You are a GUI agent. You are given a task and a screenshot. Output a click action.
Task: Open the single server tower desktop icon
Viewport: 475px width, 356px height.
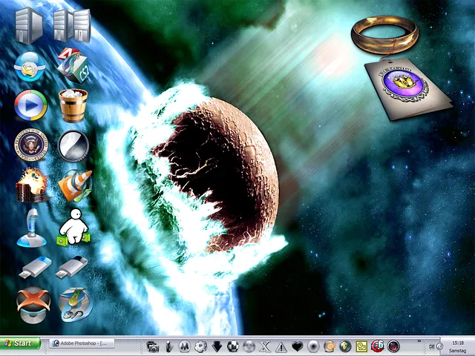click(x=29, y=26)
